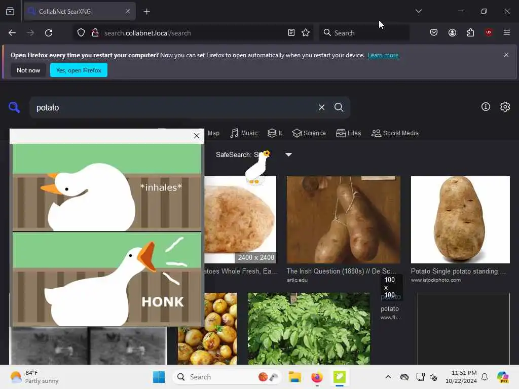
Task: Open the Extensions puzzle icon
Action: click(x=470, y=33)
